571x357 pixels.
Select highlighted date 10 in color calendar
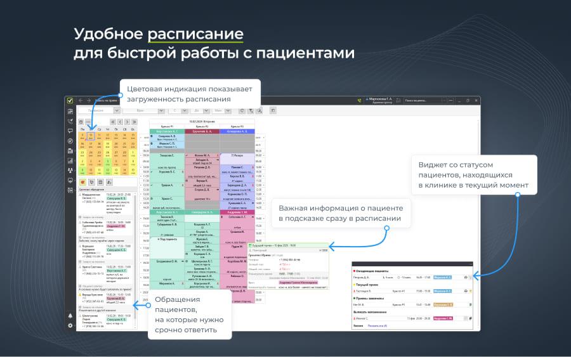coord(91,135)
